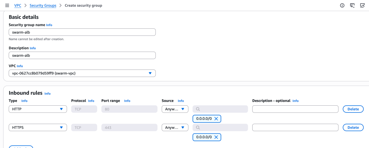Click the search icon in the HTTPS source field
This screenshot has width=369, height=148.
tap(198, 128)
